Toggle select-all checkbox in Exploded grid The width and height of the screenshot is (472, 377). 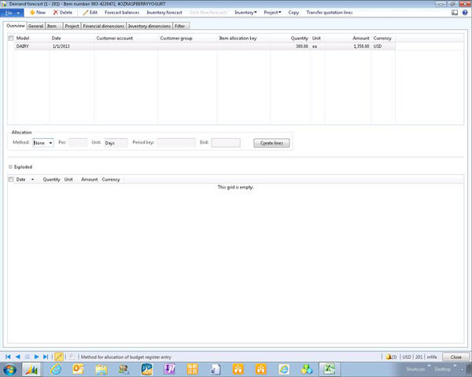pos(10,179)
